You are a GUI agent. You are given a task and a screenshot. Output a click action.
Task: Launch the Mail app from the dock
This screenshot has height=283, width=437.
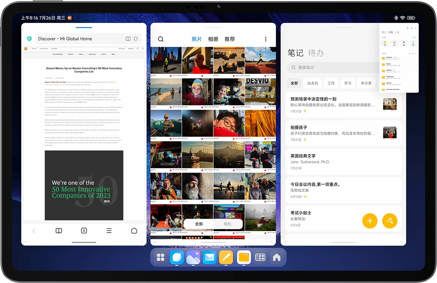click(x=209, y=257)
